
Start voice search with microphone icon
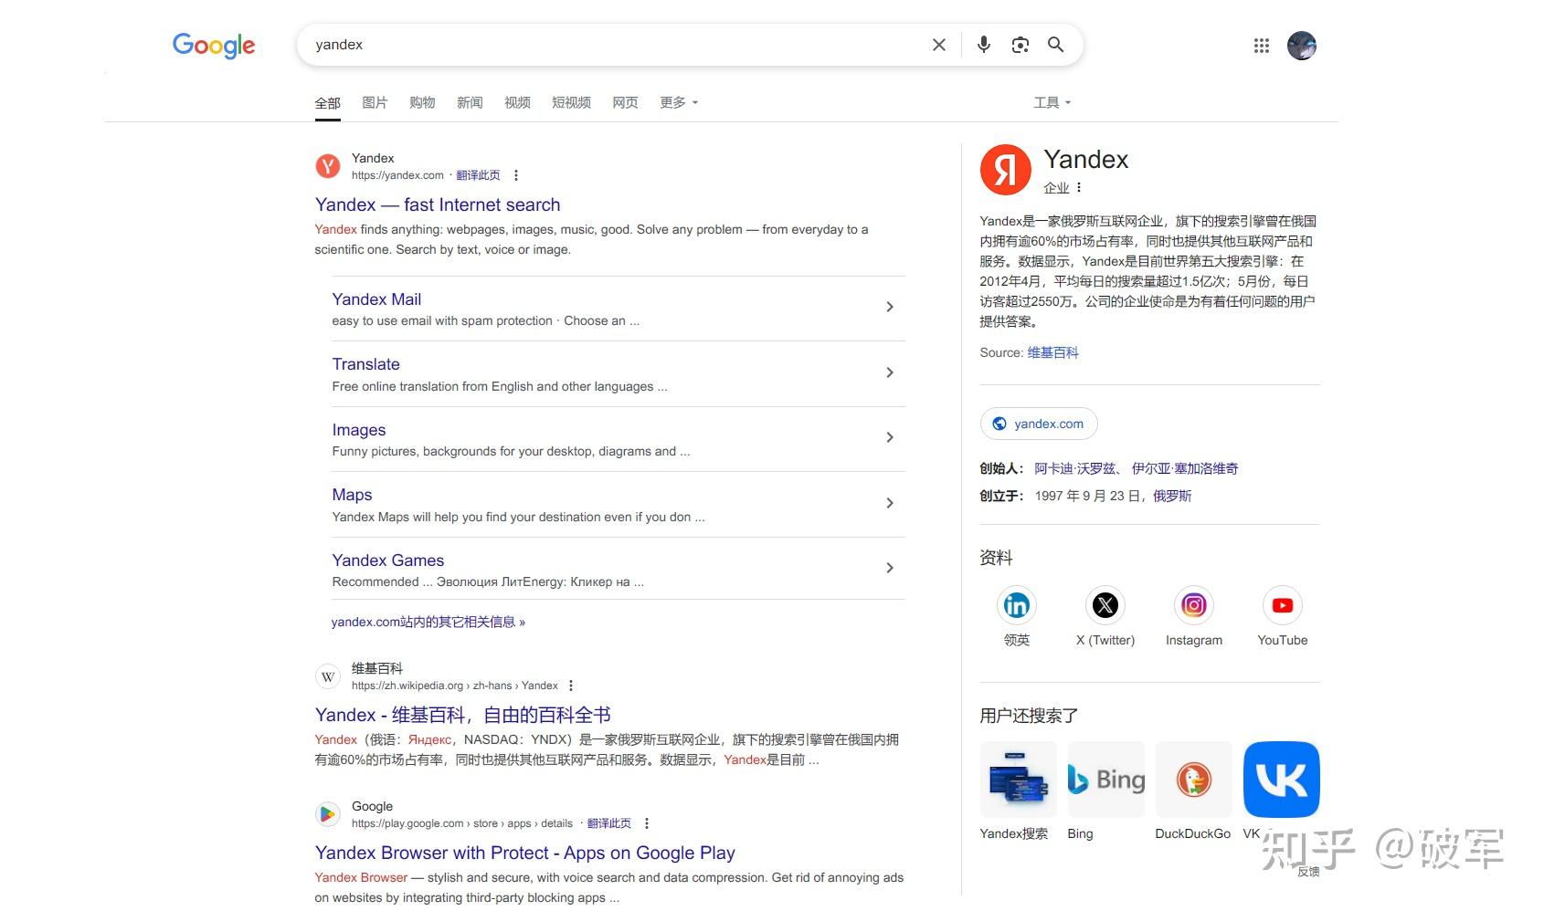coord(983,45)
